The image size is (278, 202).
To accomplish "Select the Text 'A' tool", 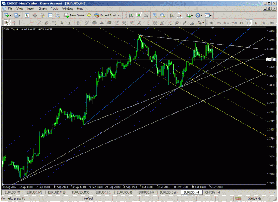I will tap(62, 23).
